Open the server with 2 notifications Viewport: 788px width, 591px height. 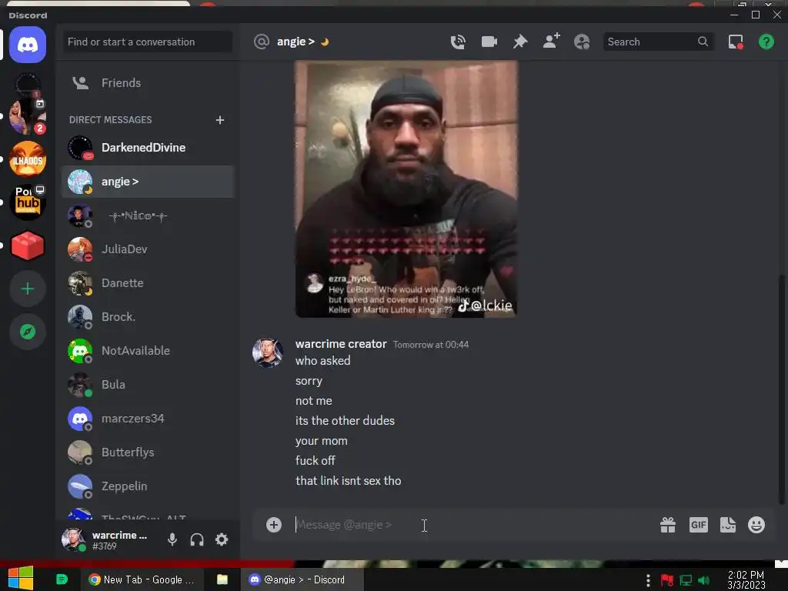pos(28,117)
